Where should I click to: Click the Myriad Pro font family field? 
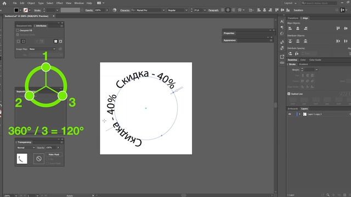point(148,10)
